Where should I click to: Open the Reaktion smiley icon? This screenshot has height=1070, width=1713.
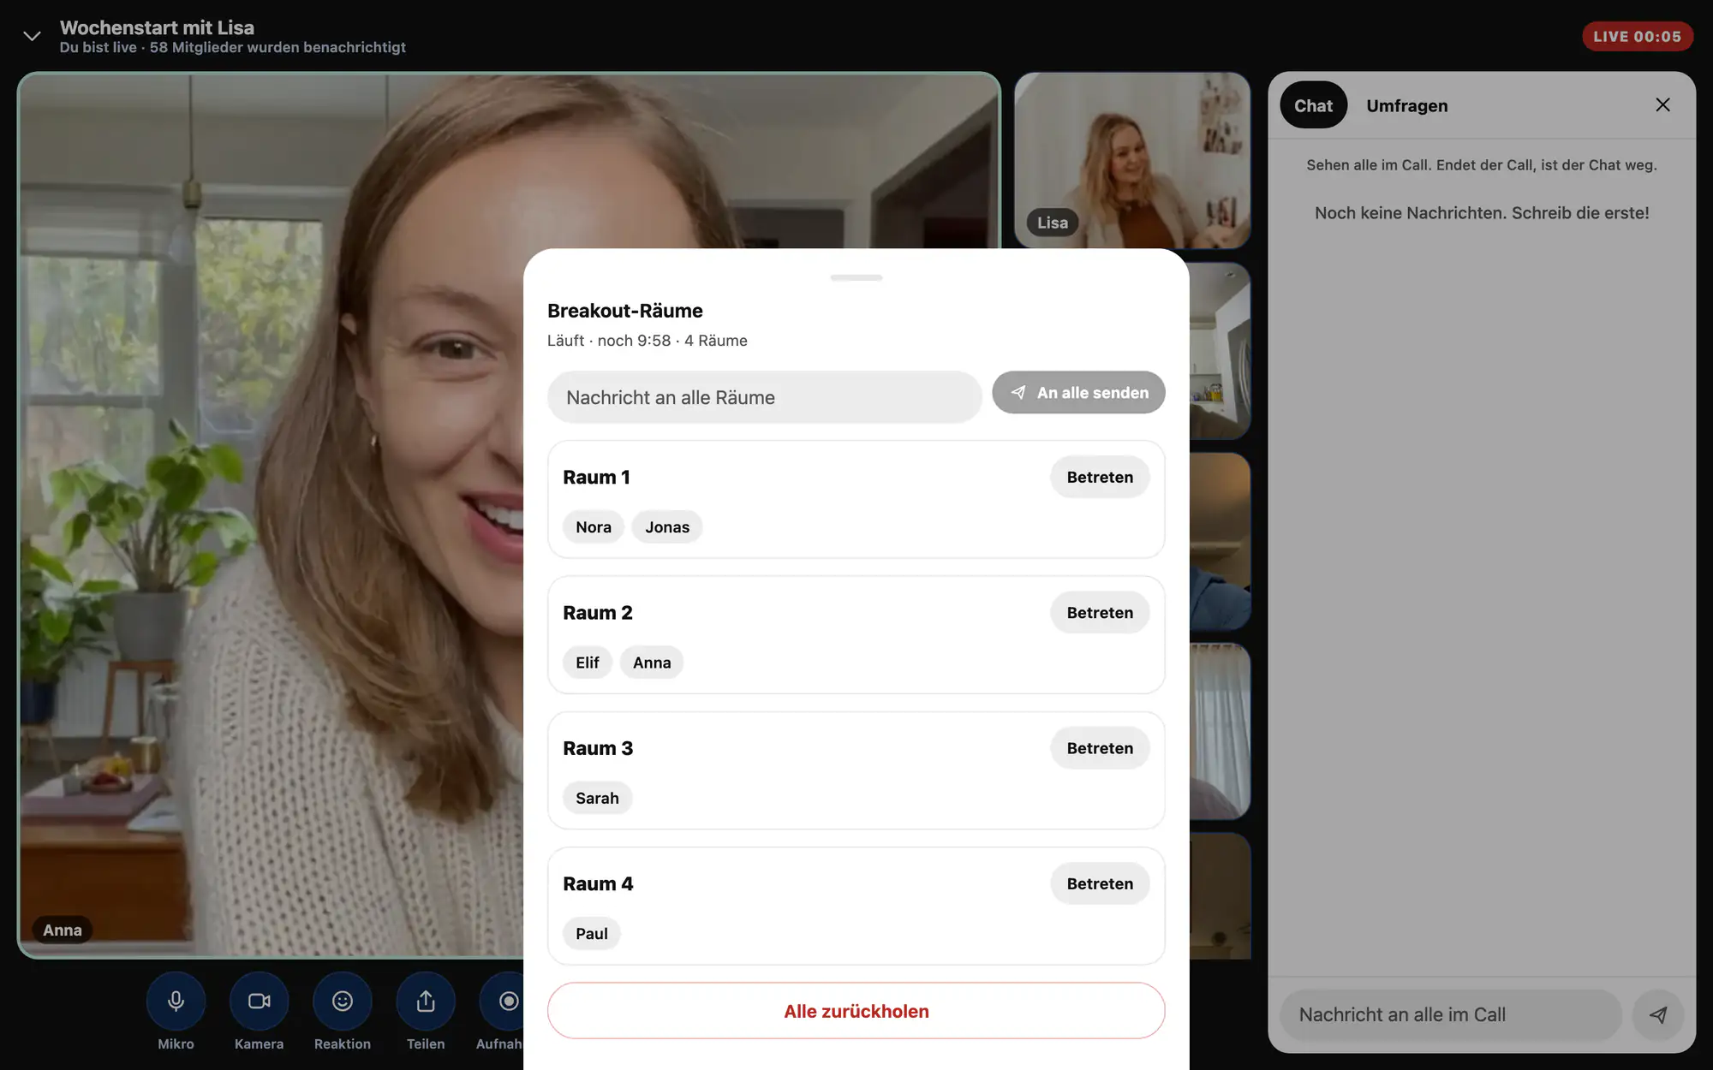coord(343,1001)
